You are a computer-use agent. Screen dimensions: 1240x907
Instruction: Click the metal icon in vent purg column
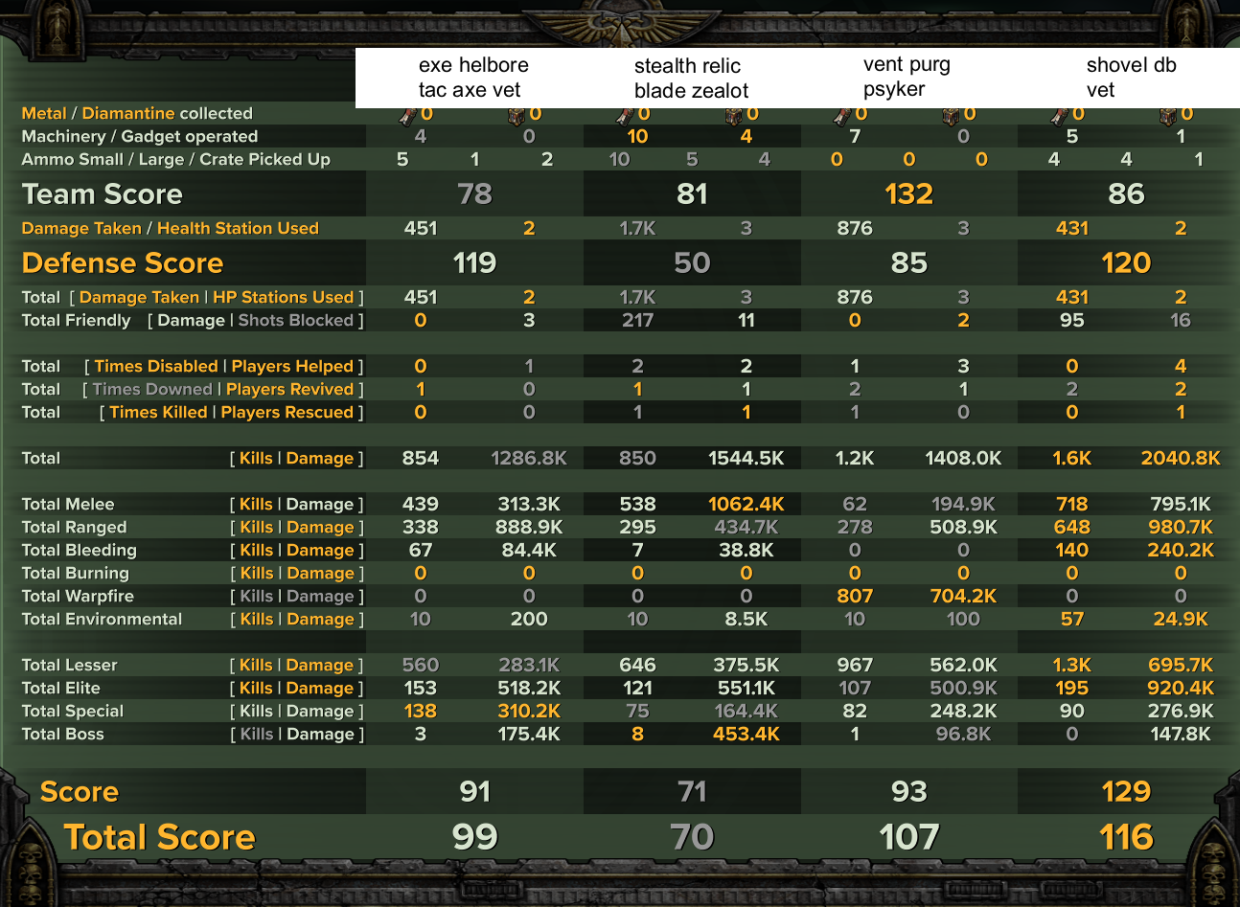[x=843, y=115]
